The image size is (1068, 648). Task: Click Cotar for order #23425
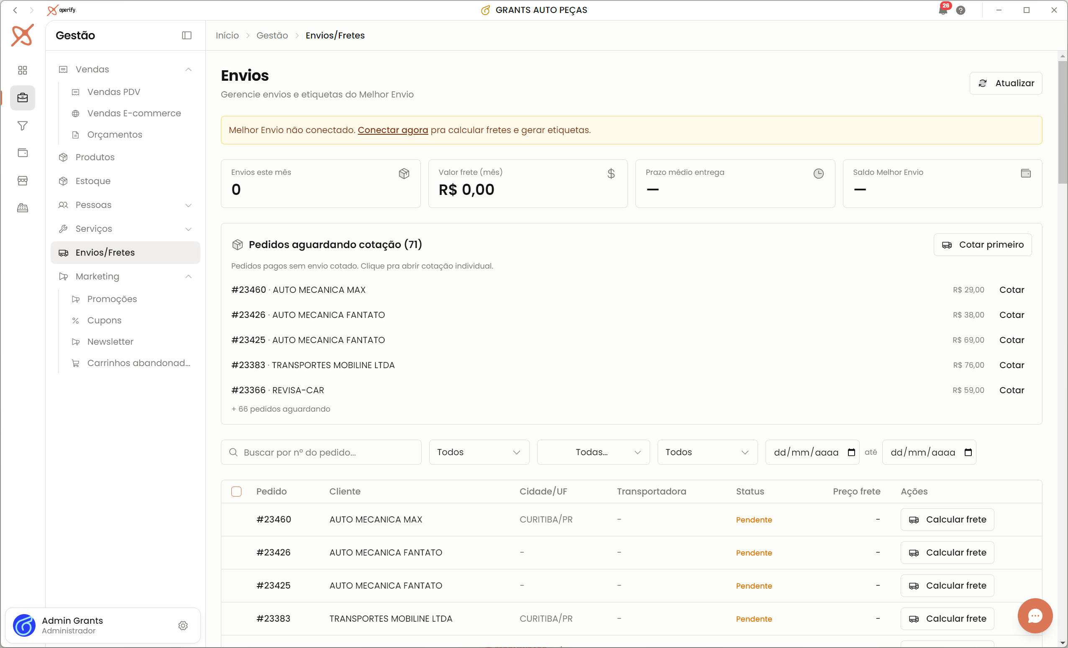click(1012, 340)
